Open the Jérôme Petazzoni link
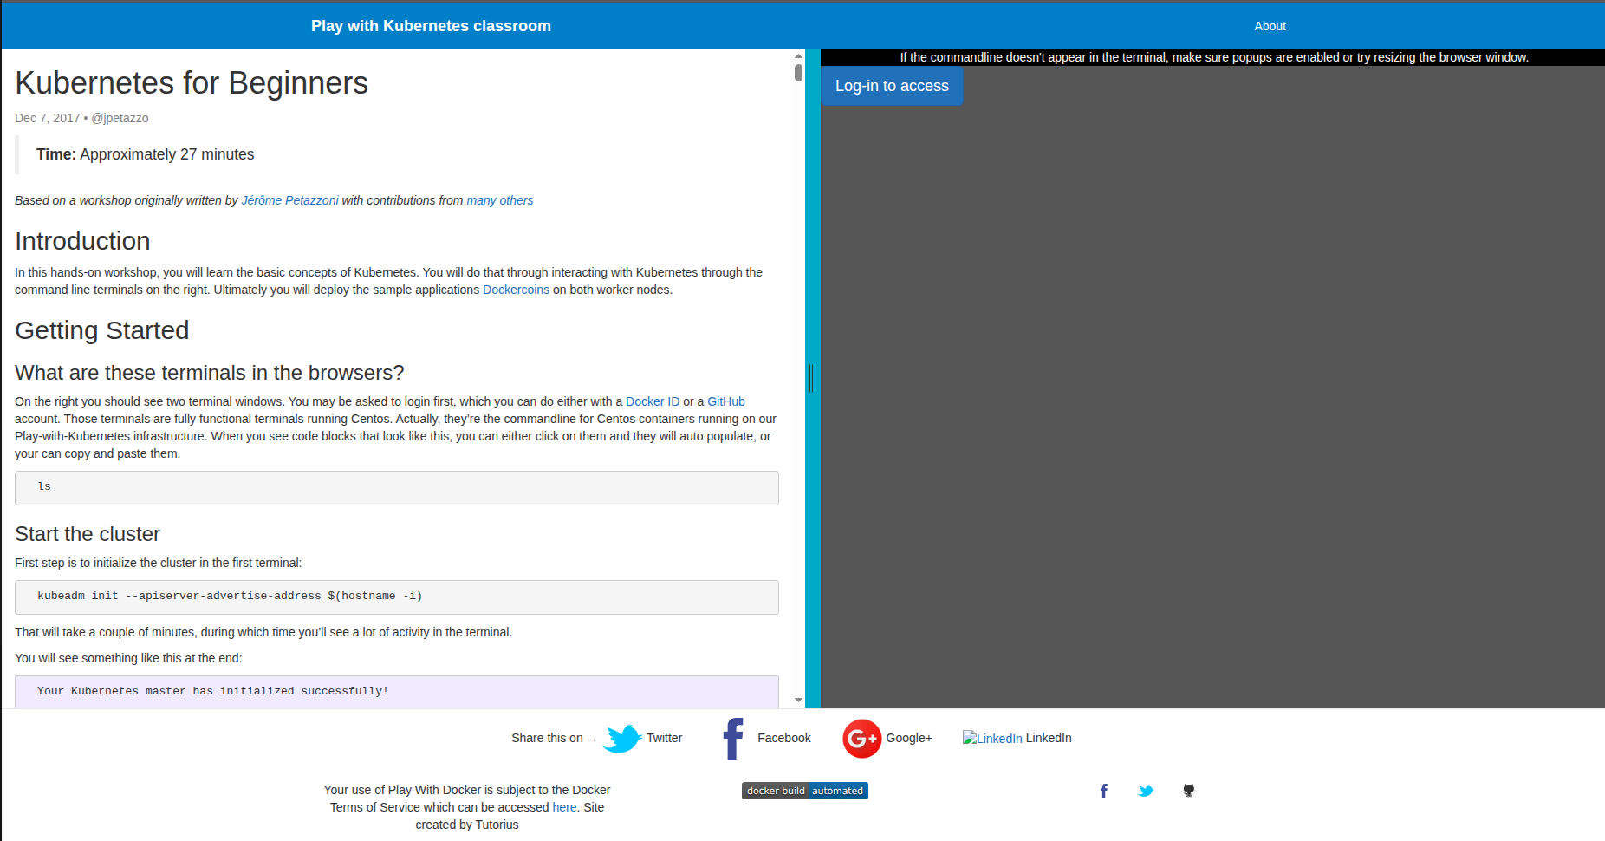Screen dimensions: 1605x841 click(x=289, y=200)
